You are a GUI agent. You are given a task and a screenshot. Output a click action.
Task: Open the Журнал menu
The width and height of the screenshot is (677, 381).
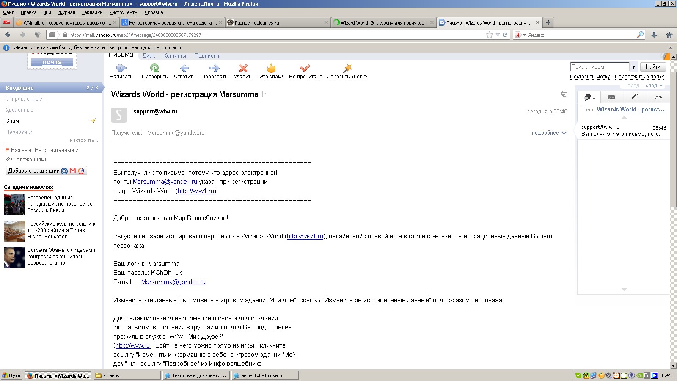point(66,12)
